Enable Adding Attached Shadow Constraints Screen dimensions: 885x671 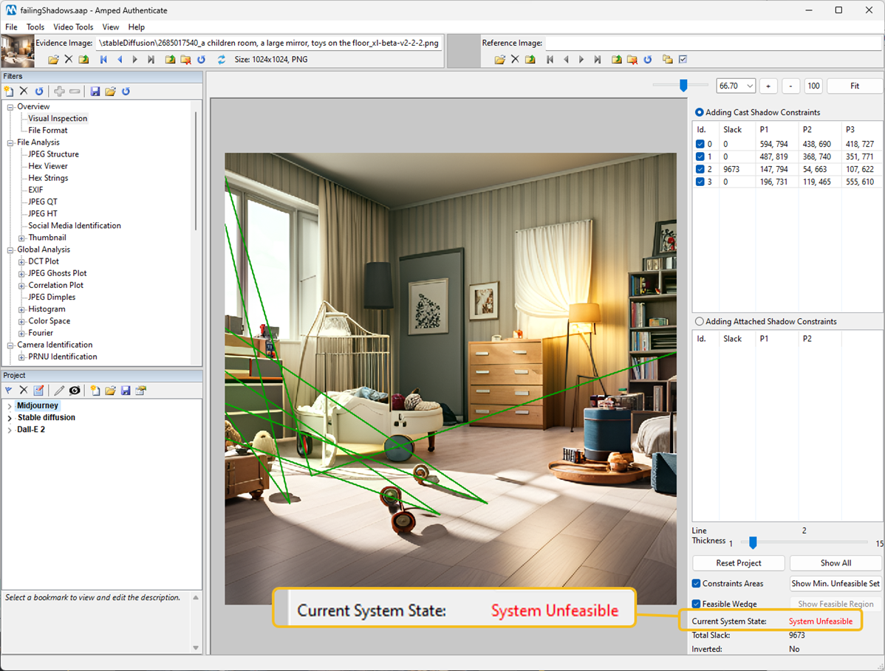pos(700,320)
